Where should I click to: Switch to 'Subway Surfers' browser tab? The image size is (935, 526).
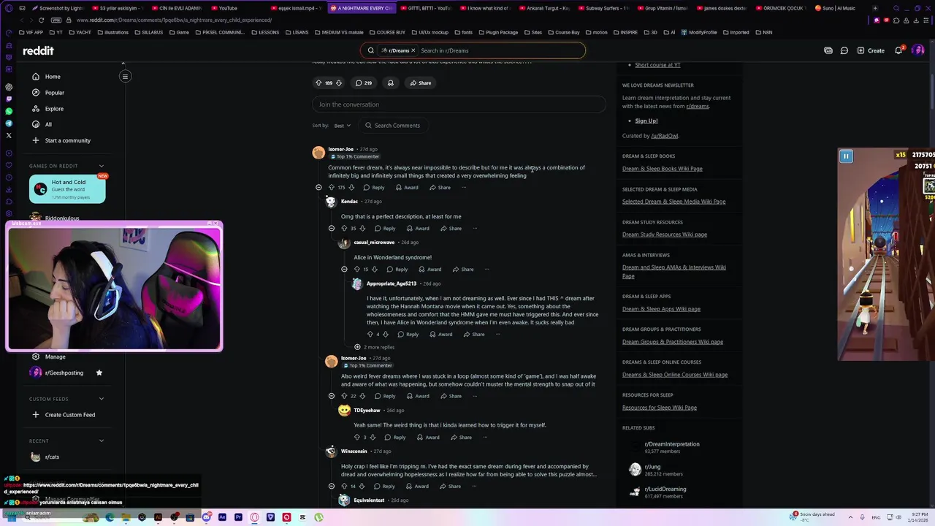point(603,8)
